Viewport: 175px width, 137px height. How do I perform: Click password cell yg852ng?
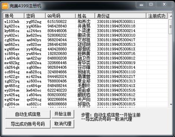[x=34, y=22]
